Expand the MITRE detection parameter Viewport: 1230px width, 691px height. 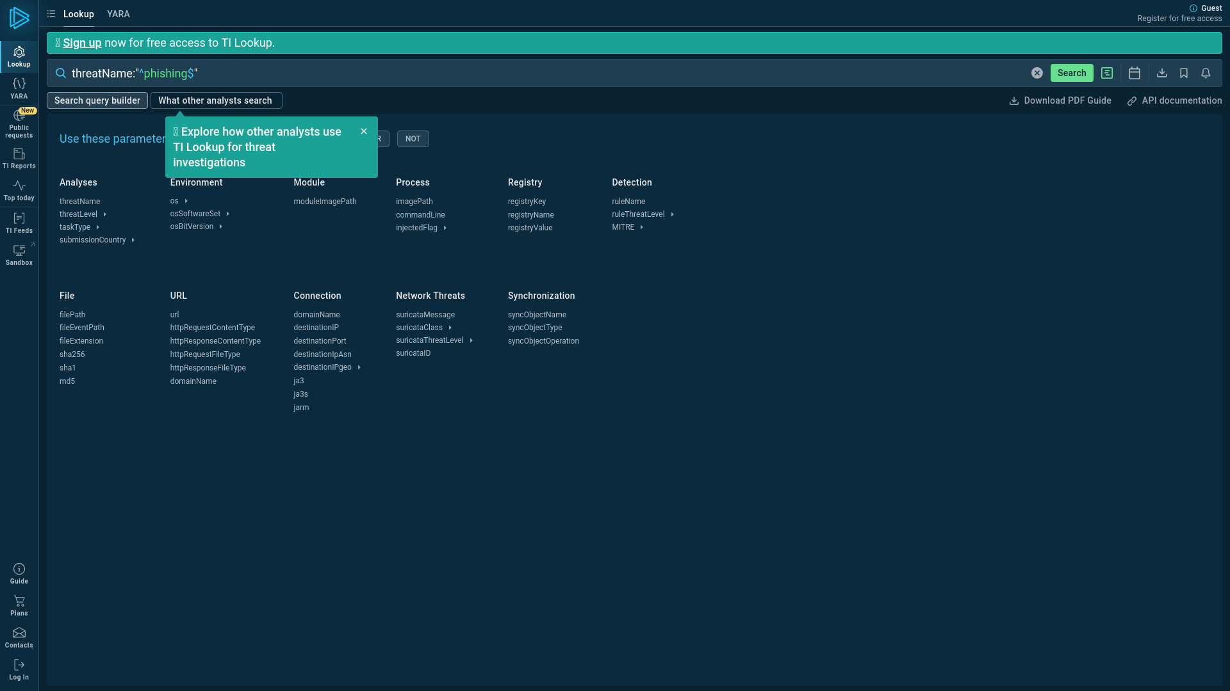641,227
